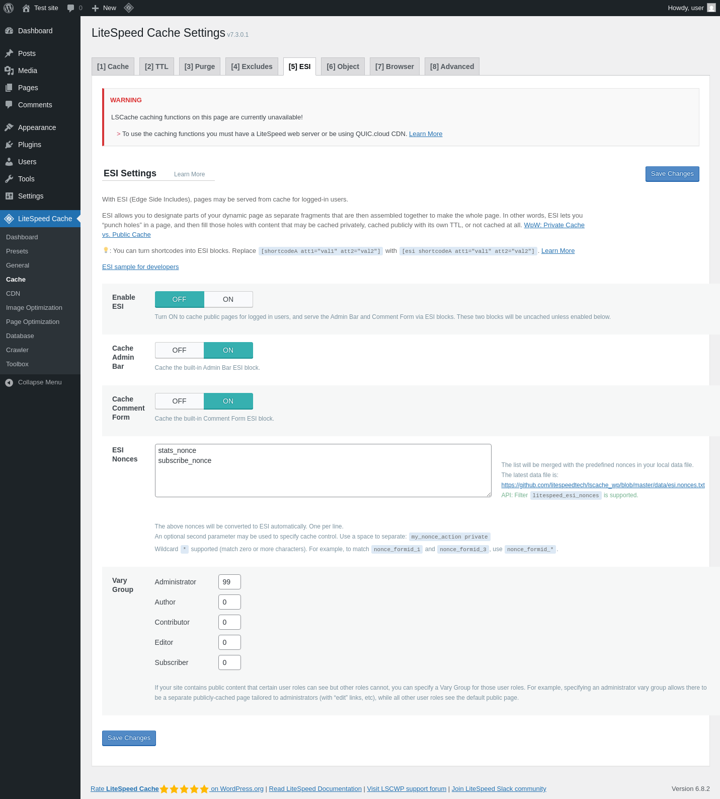This screenshot has height=799, width=720.
Task: Click the Collapse Menu arrow icon
Action: coord(9,382)
